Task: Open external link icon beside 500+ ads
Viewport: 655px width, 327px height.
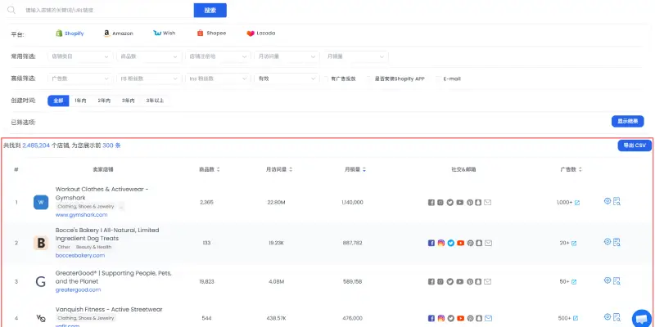Action: tap(576, 319)
